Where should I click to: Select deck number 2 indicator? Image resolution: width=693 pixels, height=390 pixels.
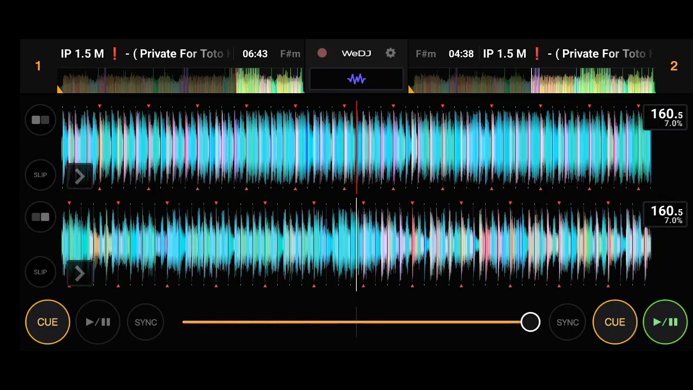(x=674, y=66)
